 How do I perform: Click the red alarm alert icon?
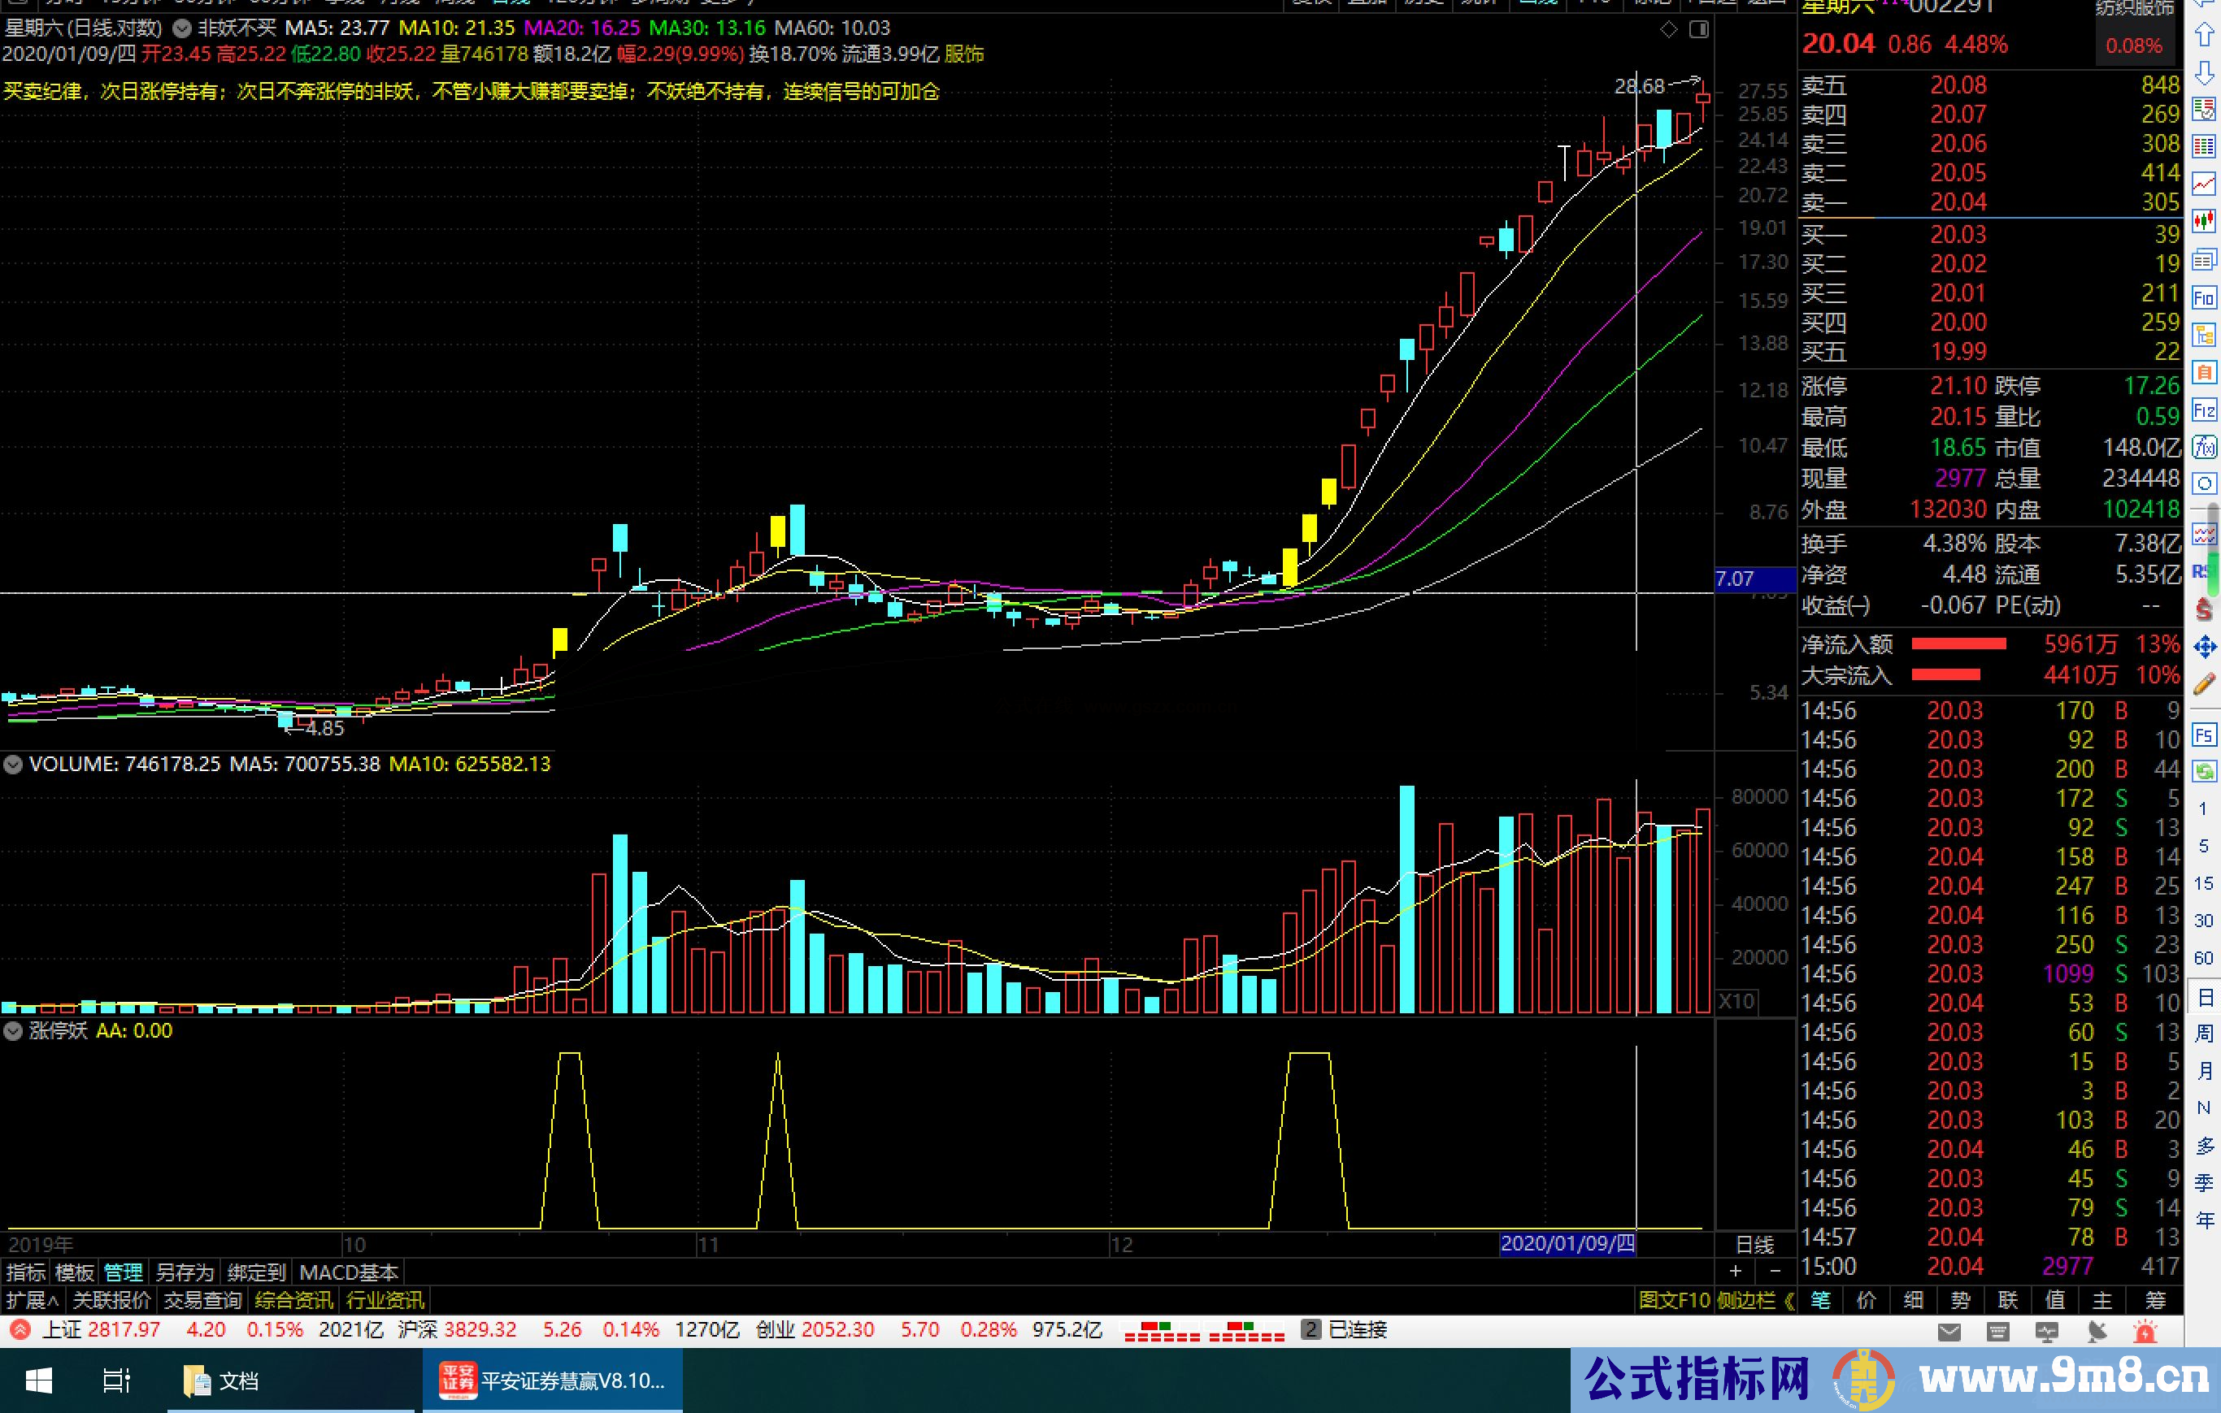click(x=2145, y=1332)
